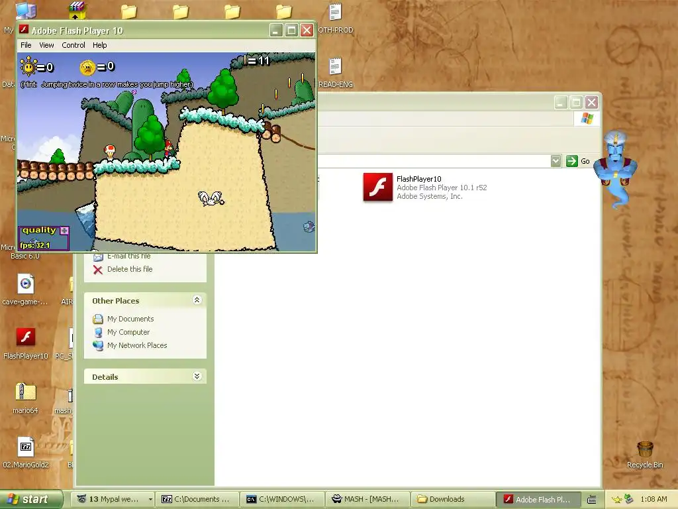This screenshot has height=509, width=678.
Task: Select the desktop folder left of OTH-PROD
Action: 284,11
